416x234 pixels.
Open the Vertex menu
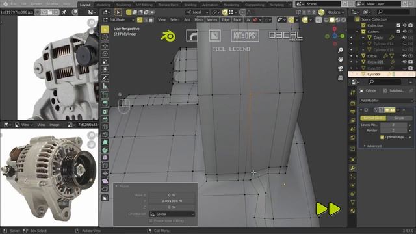(x=212, y=20)
